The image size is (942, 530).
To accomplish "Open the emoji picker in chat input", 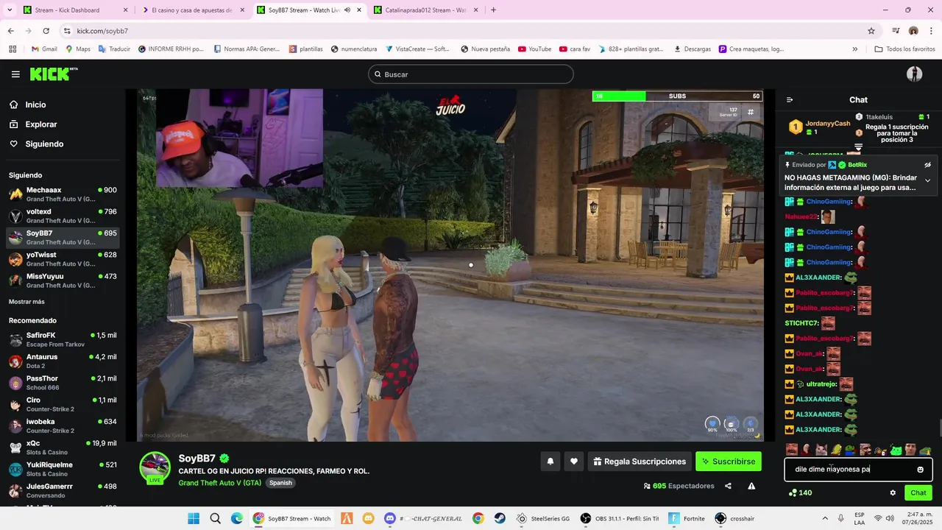I will pyautogui.click(x=920, y=470).
